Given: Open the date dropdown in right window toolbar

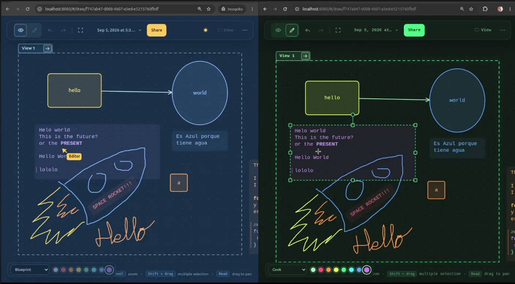Looking at the screenshot, I should [376, 30].
